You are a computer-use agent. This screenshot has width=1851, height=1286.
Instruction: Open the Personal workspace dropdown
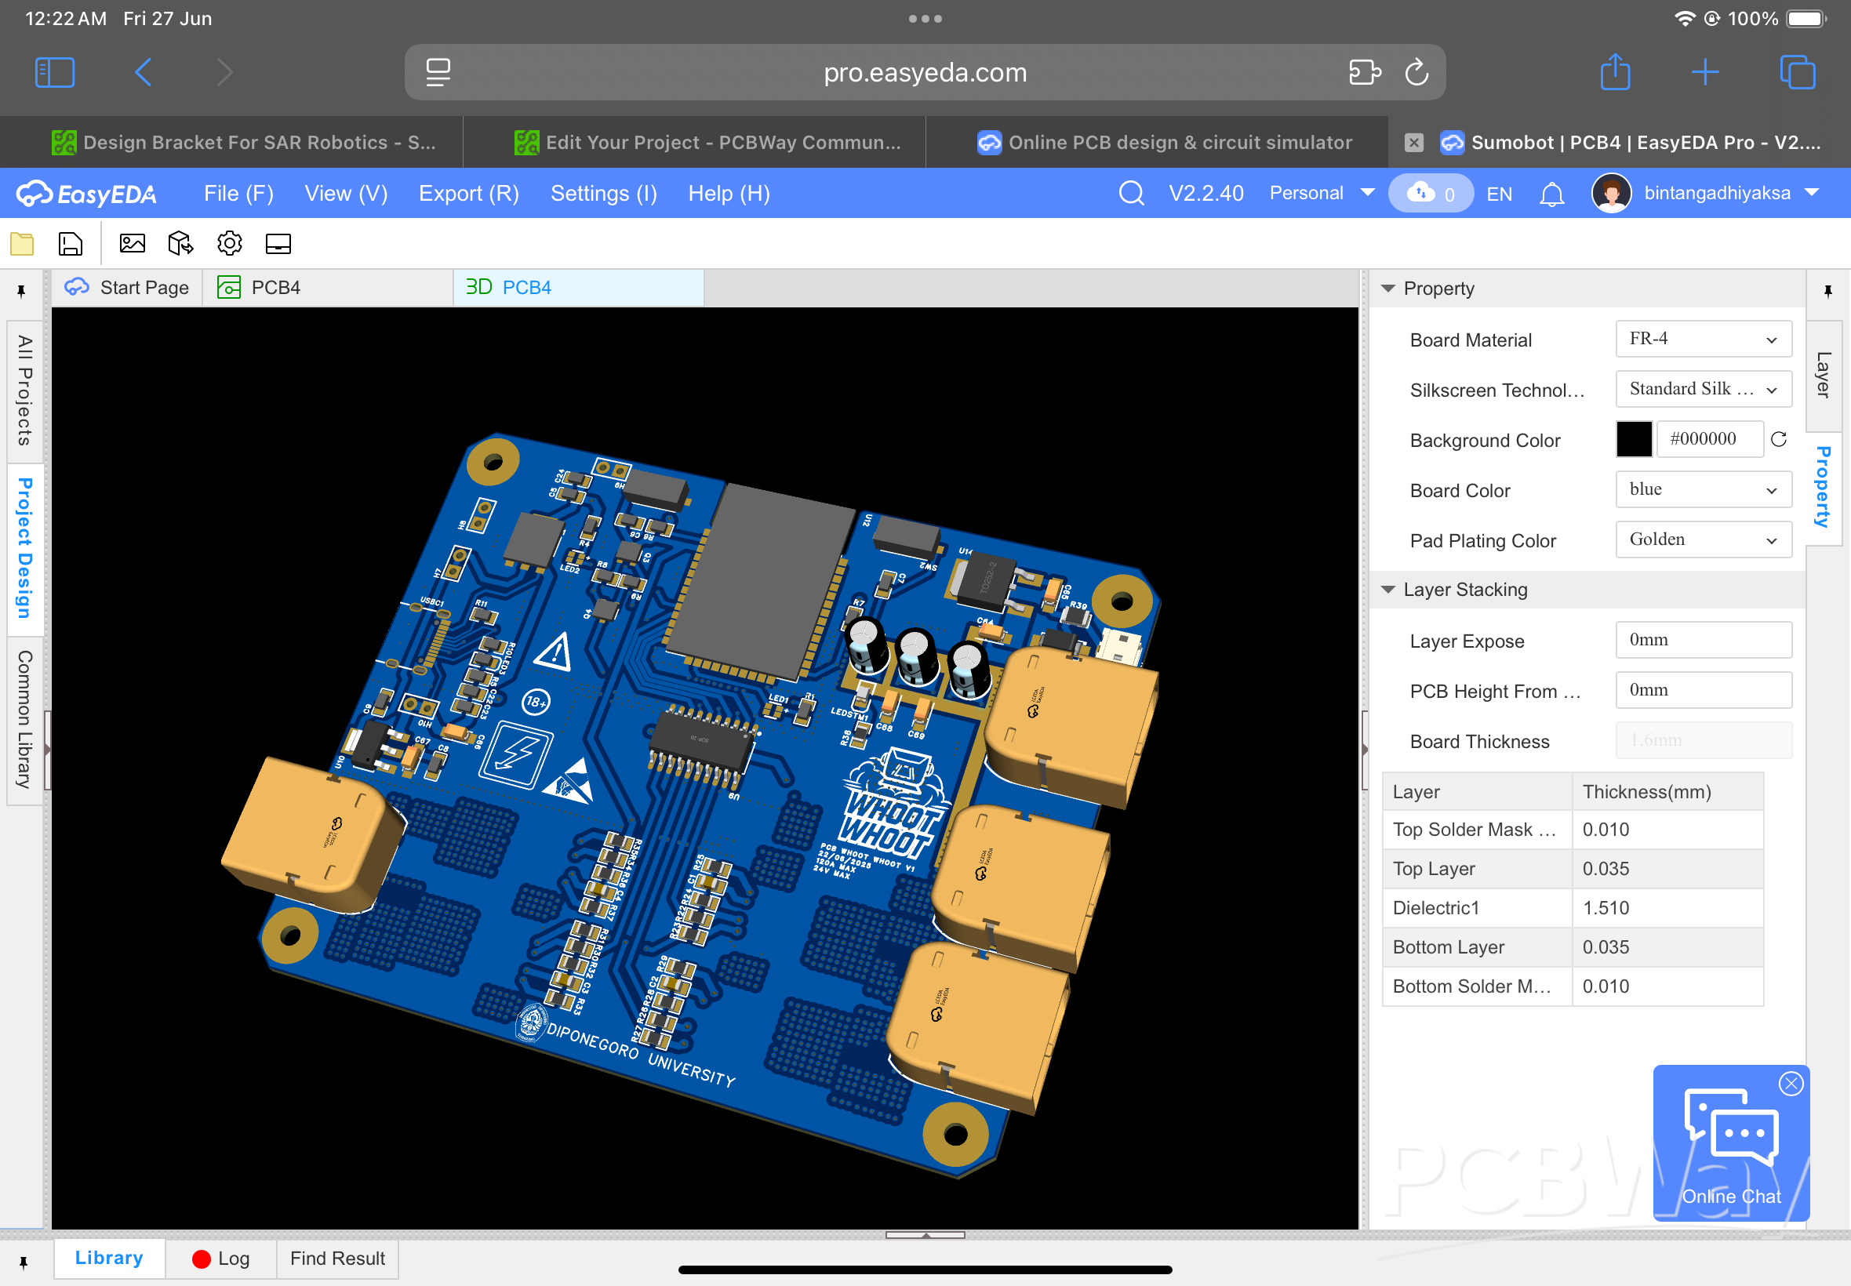pyautogui.click(x=1322, y=194)
